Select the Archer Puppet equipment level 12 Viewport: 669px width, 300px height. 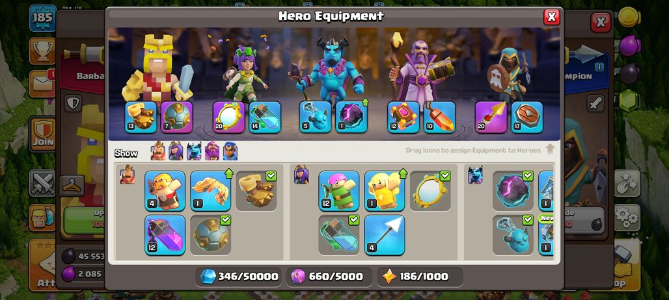pyautogui.click(x=339, y=191)
